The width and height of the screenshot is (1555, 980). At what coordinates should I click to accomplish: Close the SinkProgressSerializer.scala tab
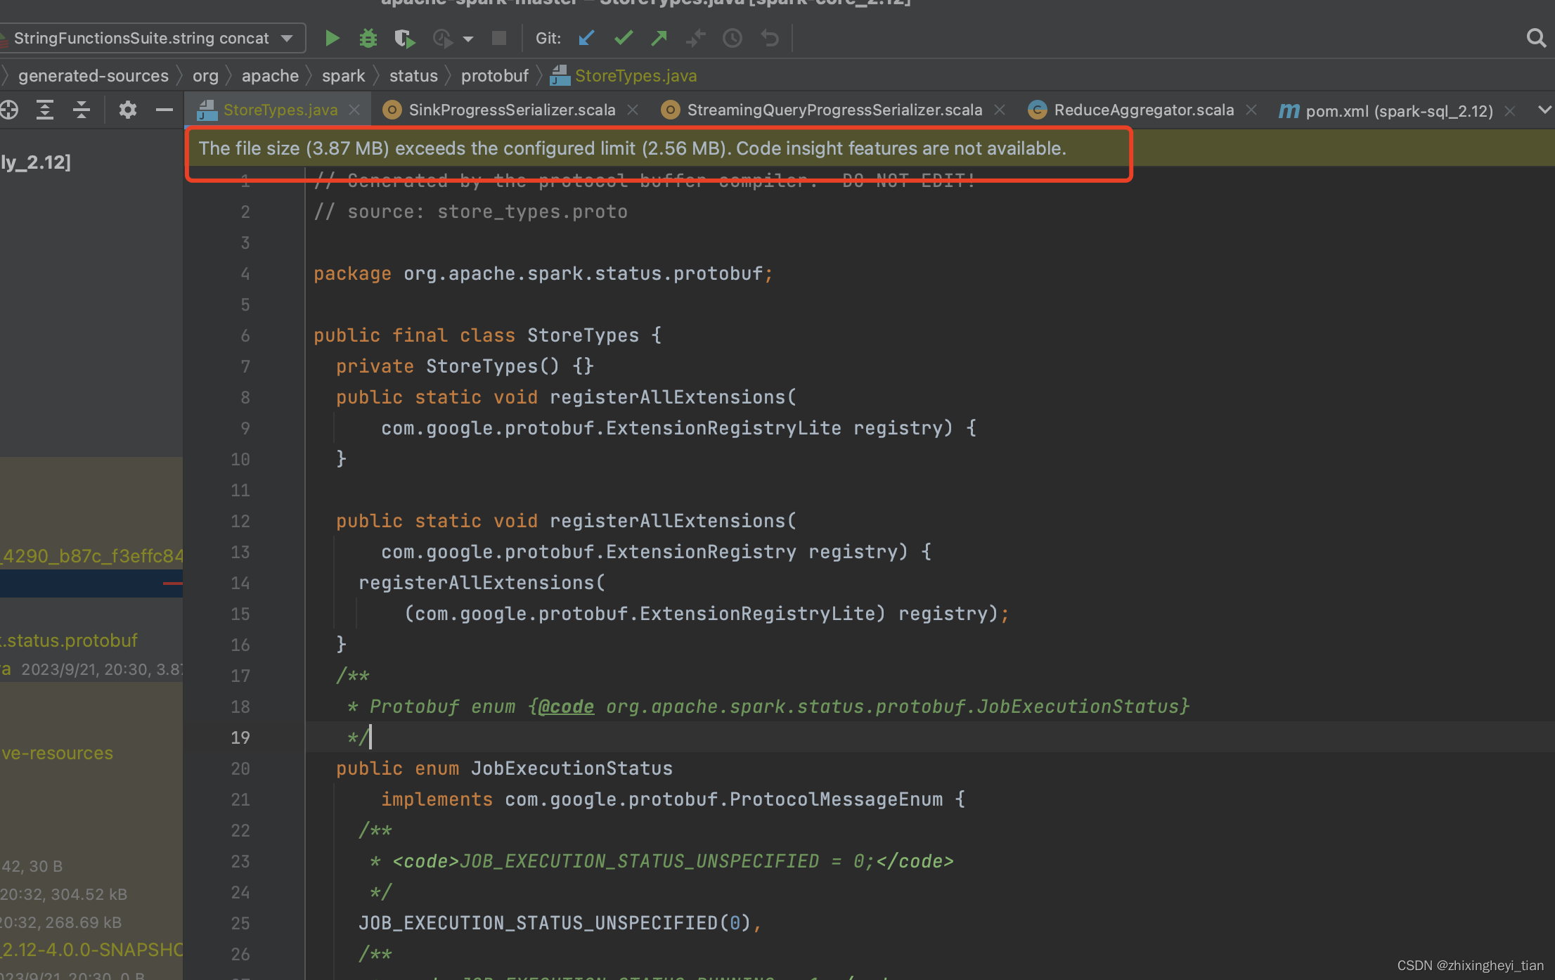[x=633, y=110]
